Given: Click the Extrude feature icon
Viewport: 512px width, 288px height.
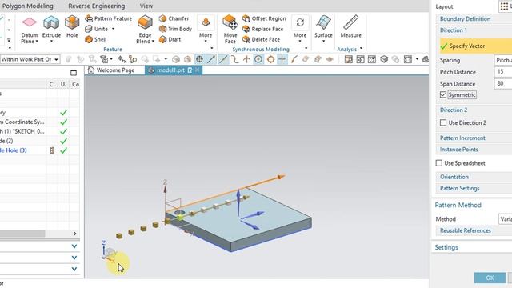Looking at the screenshot, I should pos(51,23).
